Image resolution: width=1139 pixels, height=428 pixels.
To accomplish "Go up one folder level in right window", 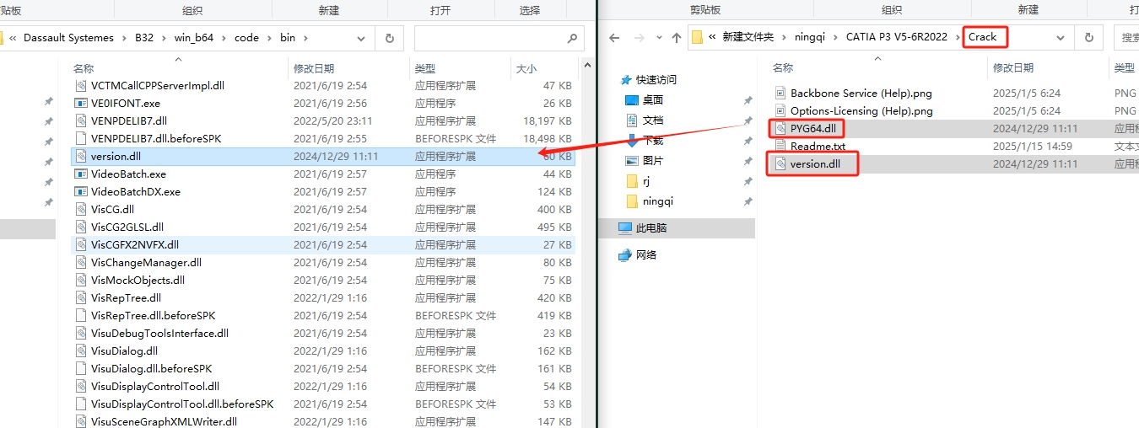I will point(676,38).
